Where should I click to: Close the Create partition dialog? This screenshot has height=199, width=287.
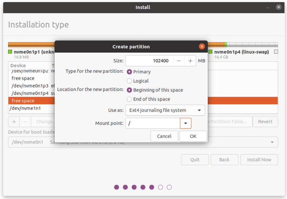click(202, 47)
